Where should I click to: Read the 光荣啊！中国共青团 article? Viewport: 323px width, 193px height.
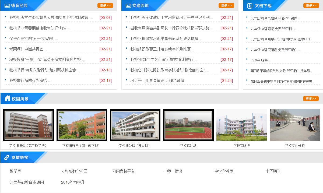[x=28, y=49]
